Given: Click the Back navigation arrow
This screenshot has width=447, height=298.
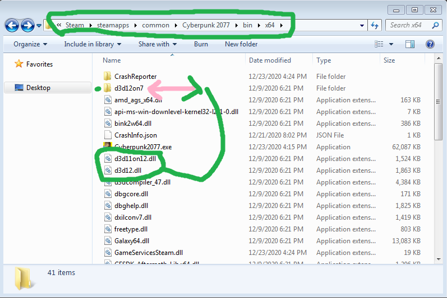Looking at the screenshot, I should (12, 26).
